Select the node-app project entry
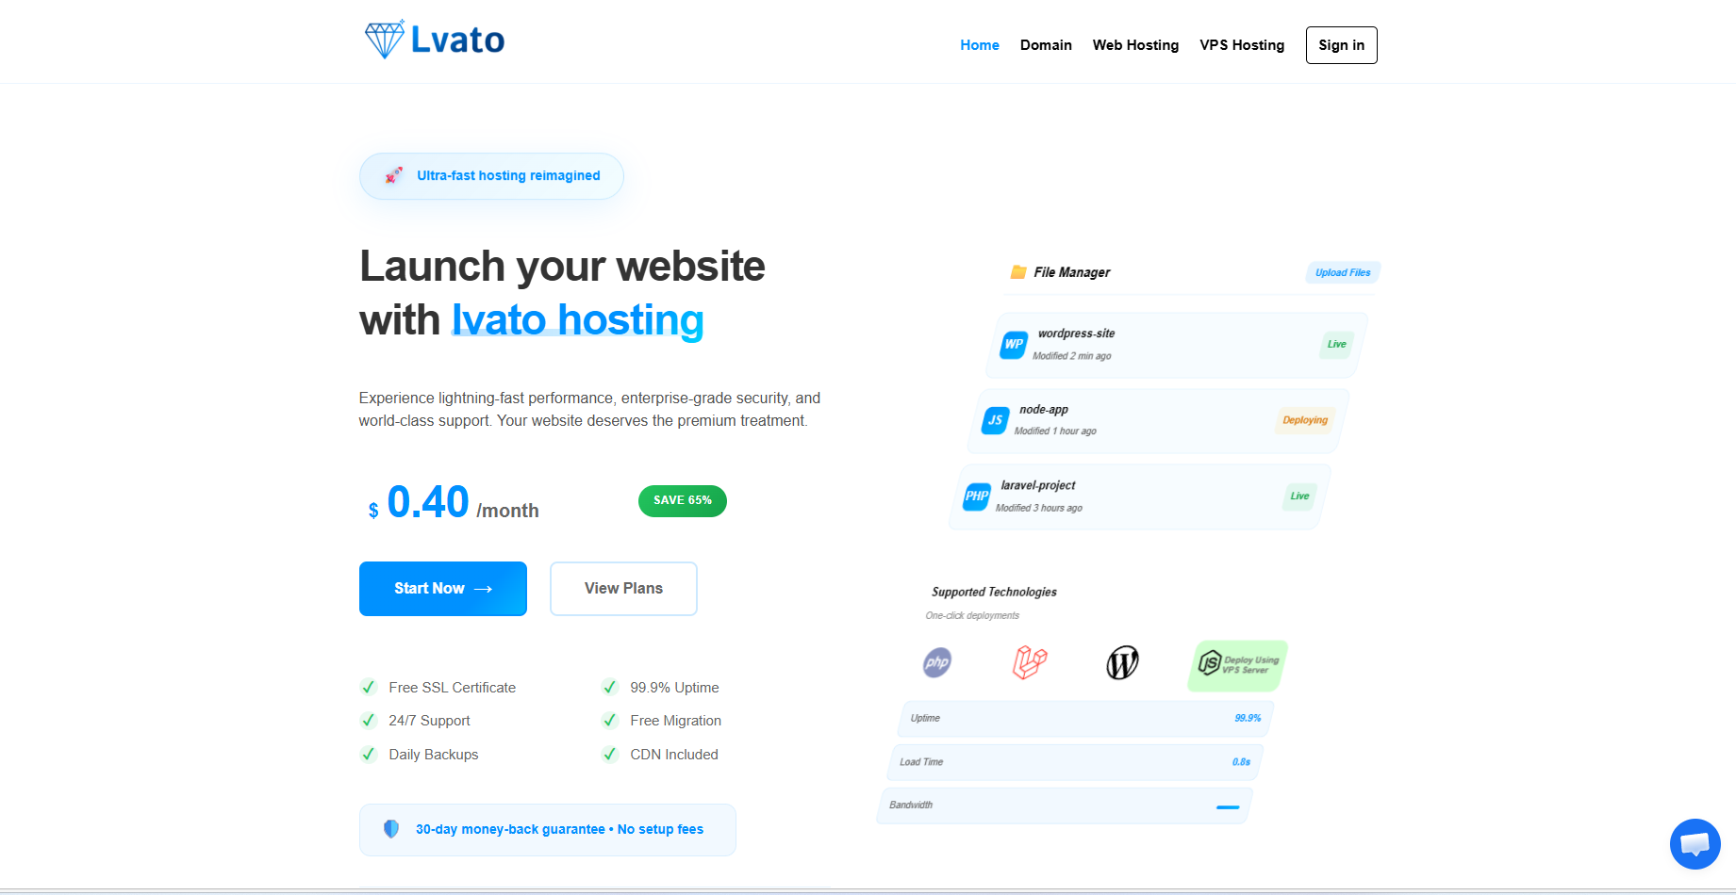 1154,420
